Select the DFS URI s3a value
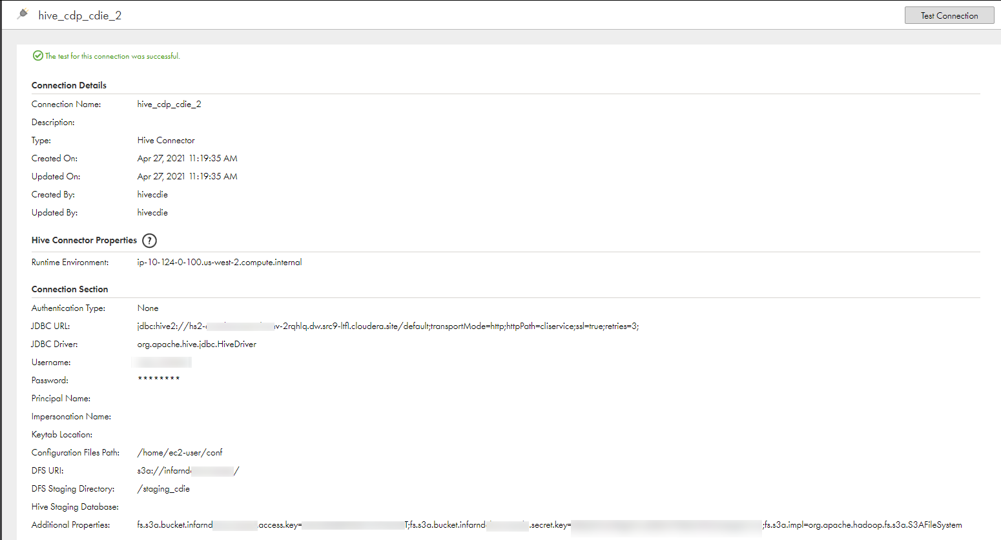The image size is (1001, 540). tap(188, 470)
